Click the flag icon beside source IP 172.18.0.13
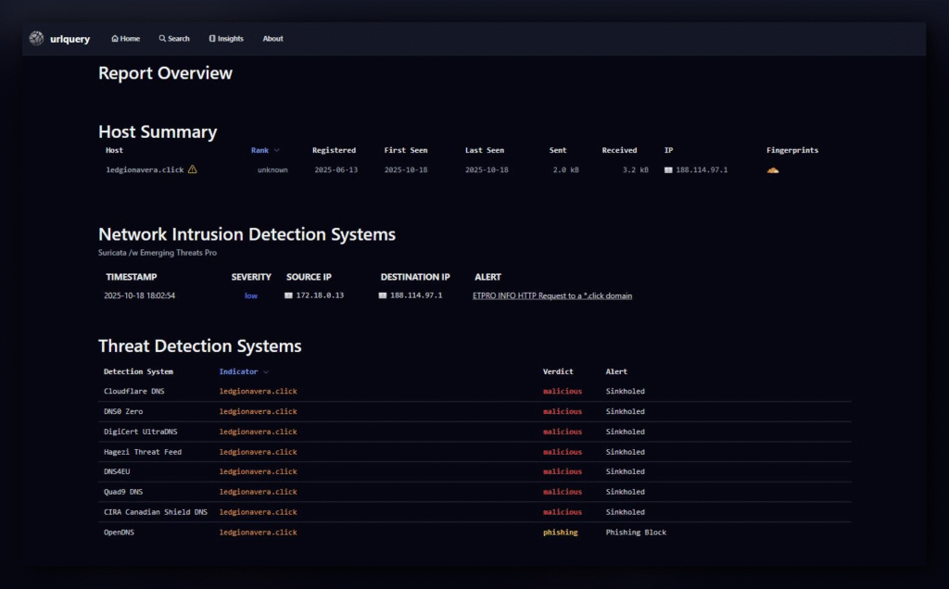The height and width of the screenshot is (589, 949). click(x=289, y=295)
